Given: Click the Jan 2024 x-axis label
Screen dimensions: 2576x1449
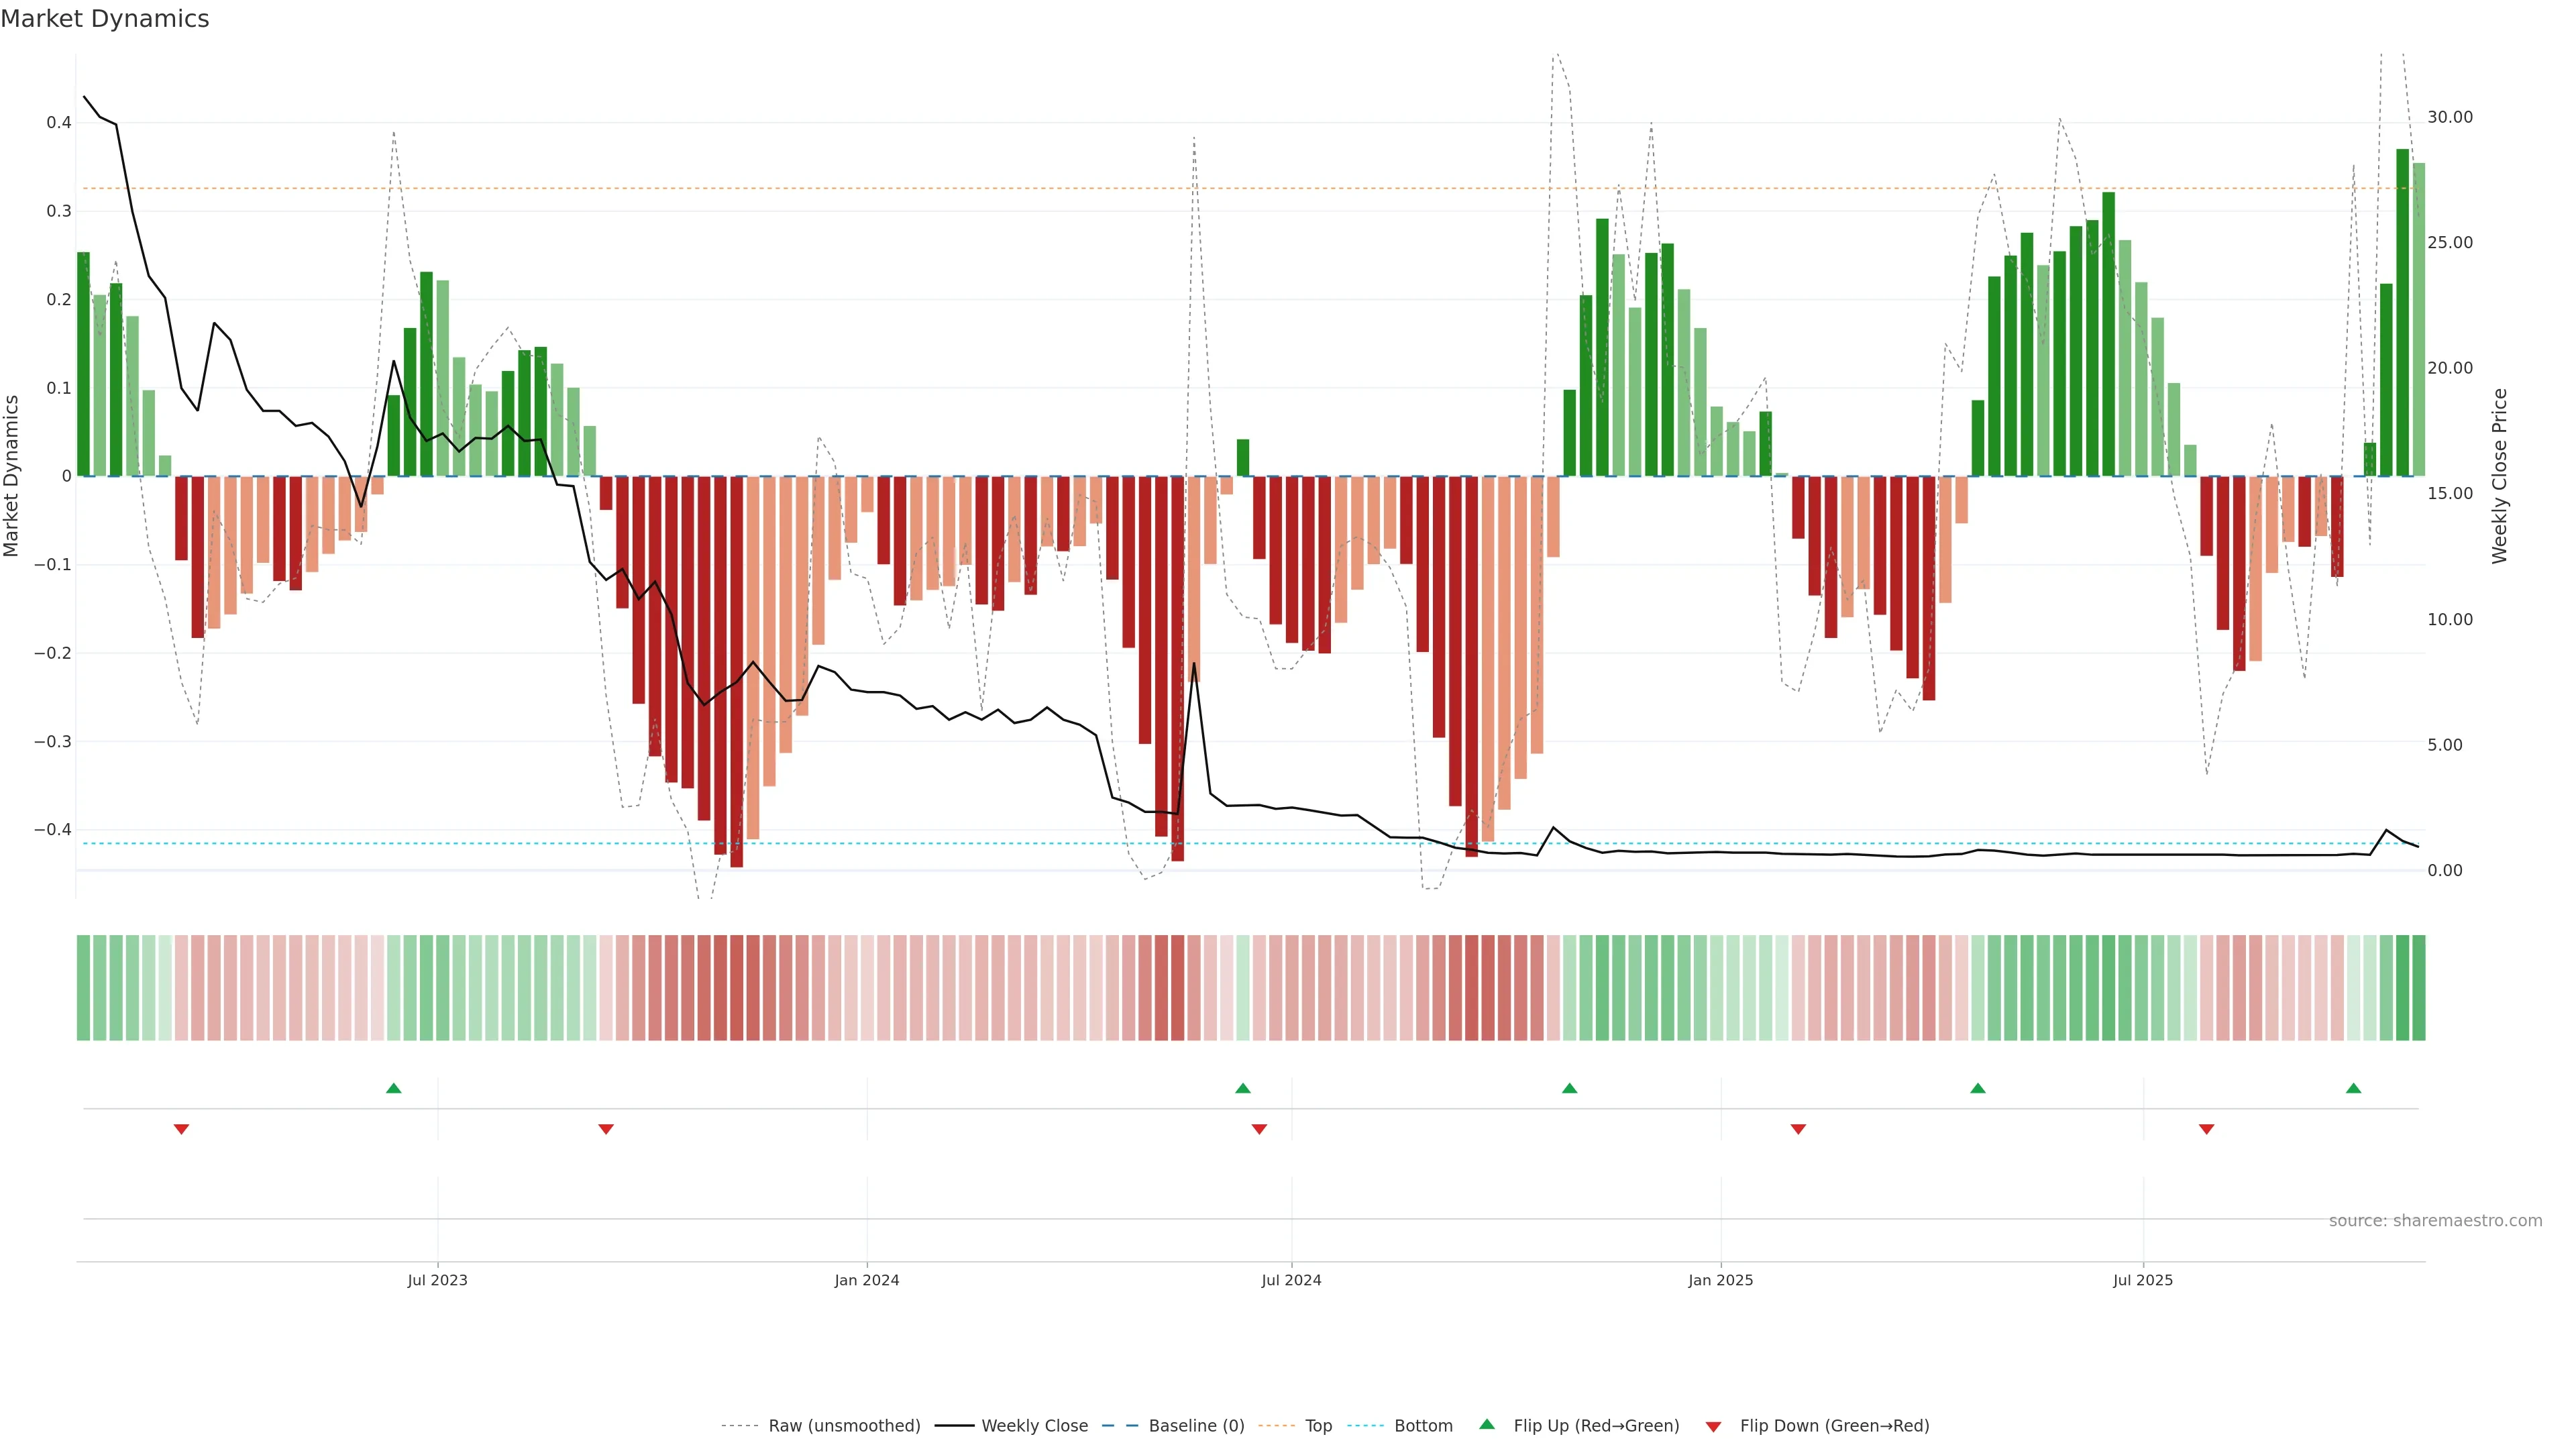Looking at the screenshot, I should 867,1280.
